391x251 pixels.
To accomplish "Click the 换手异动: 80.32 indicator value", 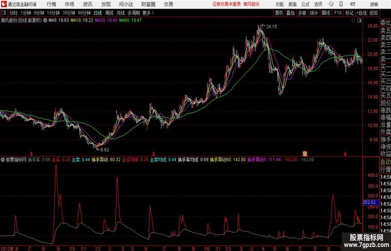I will (106, 160).
